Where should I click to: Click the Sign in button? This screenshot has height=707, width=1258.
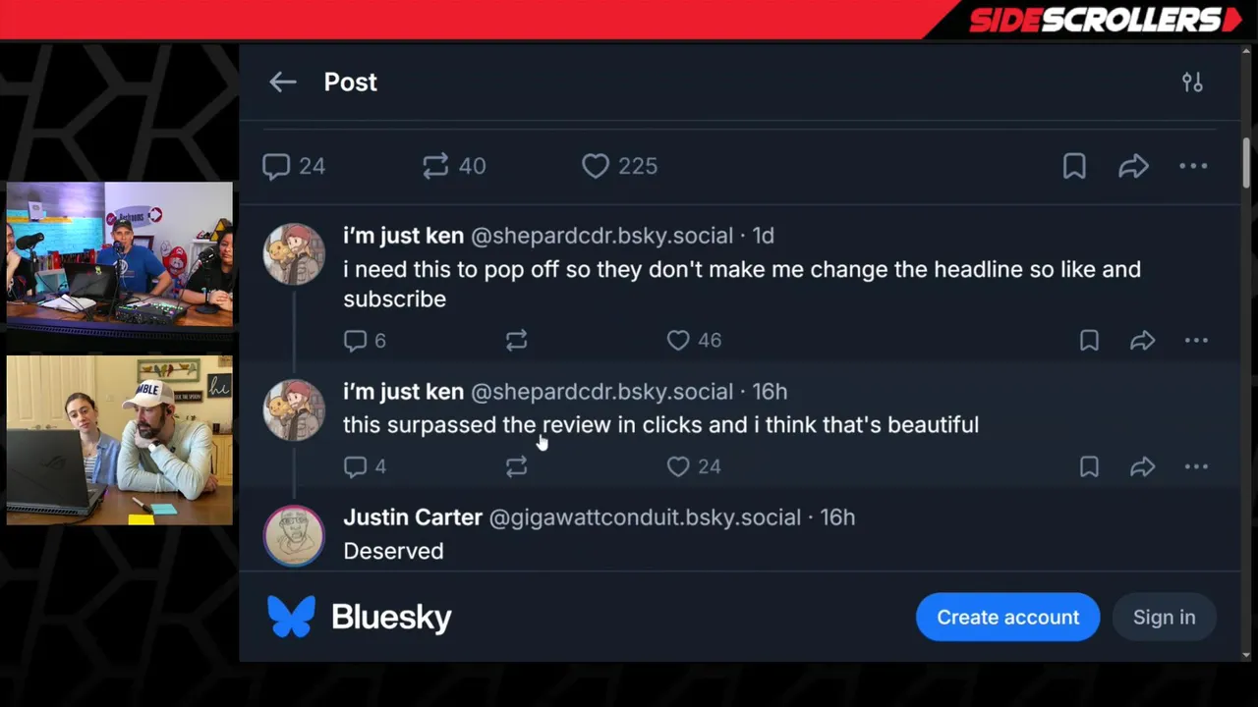(x=1164, y=618)
